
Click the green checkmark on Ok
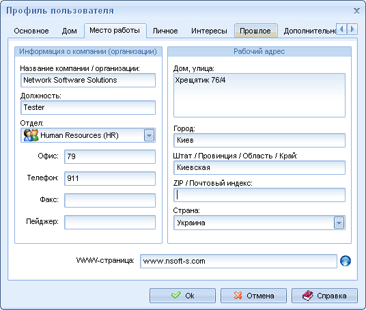coord(175,295)
